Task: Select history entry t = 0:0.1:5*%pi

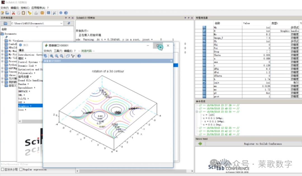Action: tap(213, 118)
